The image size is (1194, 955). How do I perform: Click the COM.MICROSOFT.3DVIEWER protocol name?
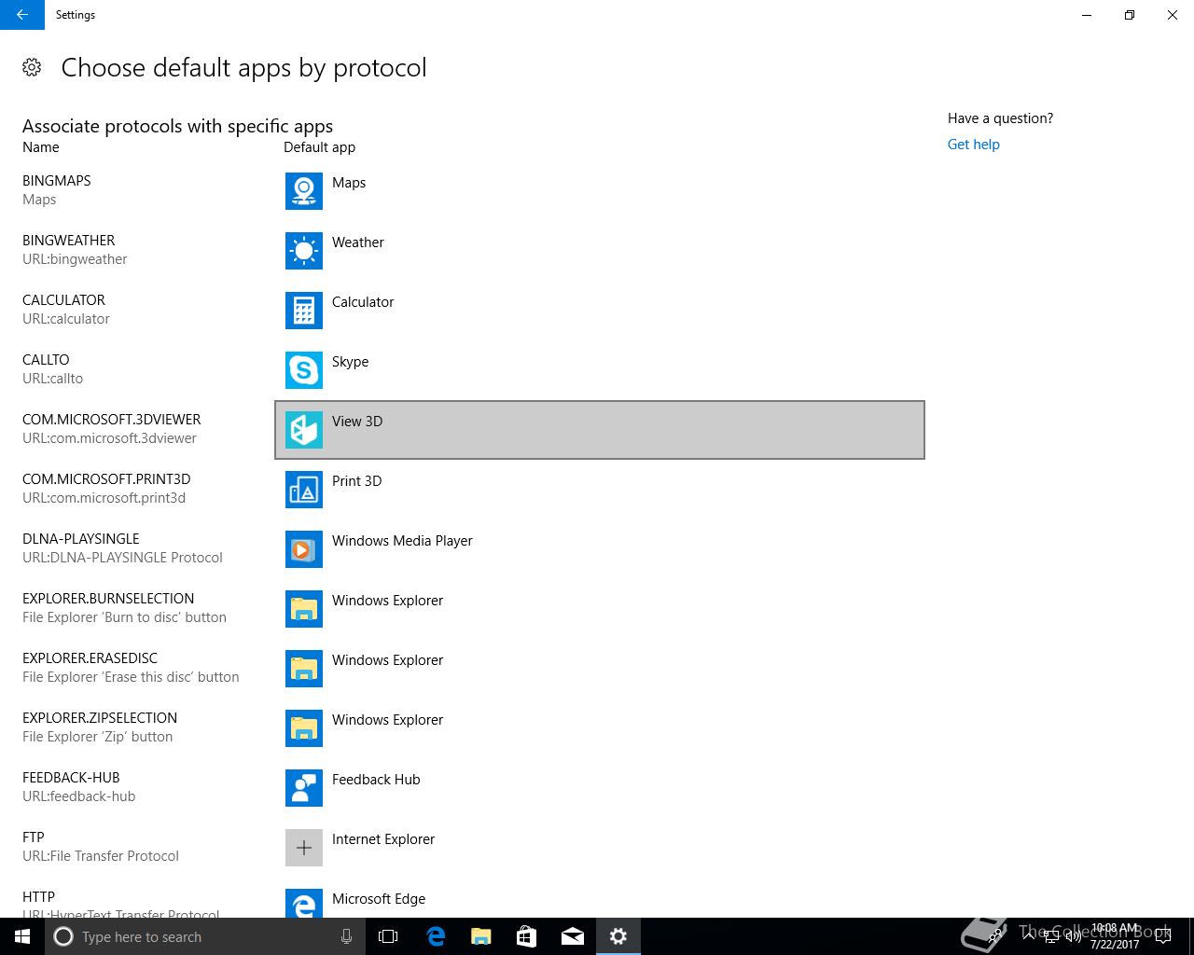point(112,420)
